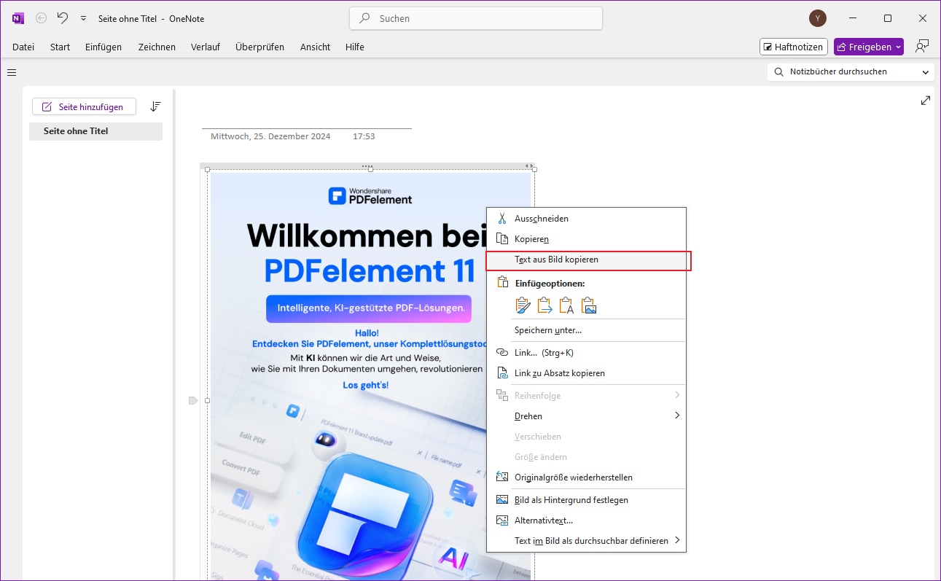Open the user account avatar Y

tap(818, 18)
